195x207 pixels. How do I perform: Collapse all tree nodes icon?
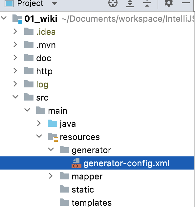pyautogui.click(x=147, y=3)
